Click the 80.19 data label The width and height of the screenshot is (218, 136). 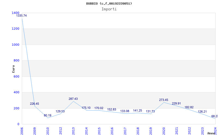coord(47,115)
